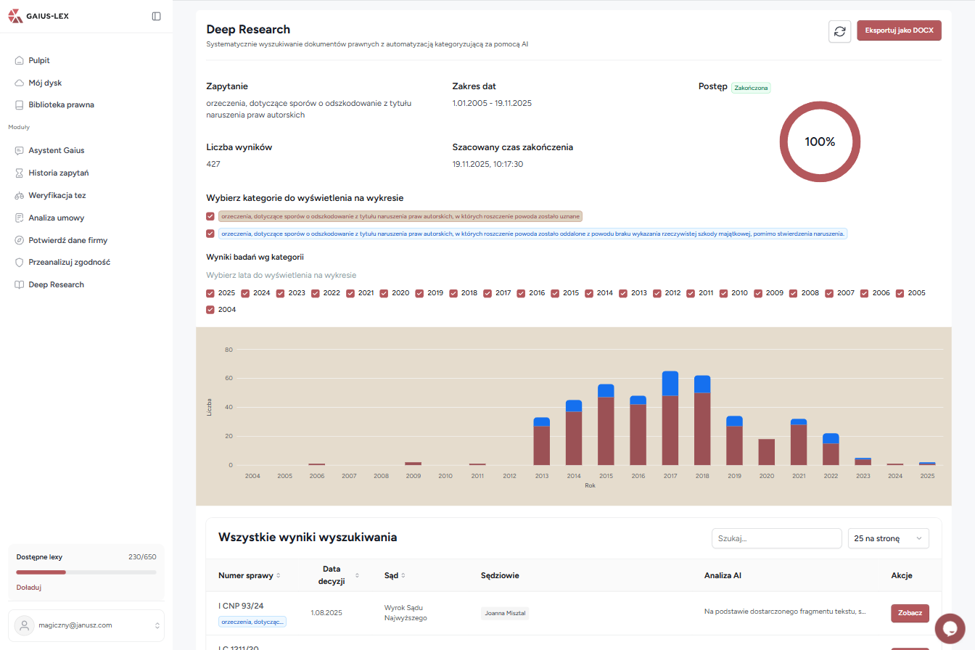Go to Biblioteka prawna
Viewport: 975px width, 650px height.
click(61, 104)
